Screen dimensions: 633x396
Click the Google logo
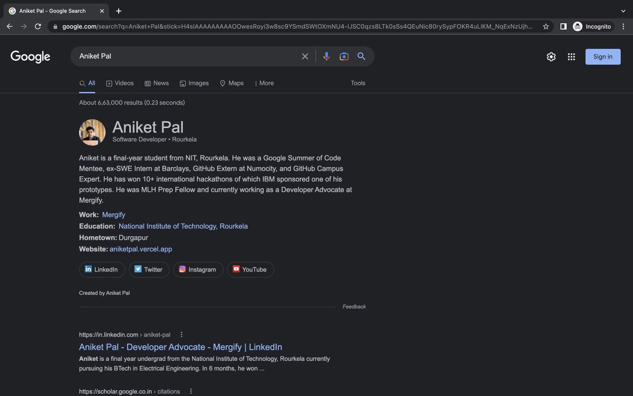31,56
